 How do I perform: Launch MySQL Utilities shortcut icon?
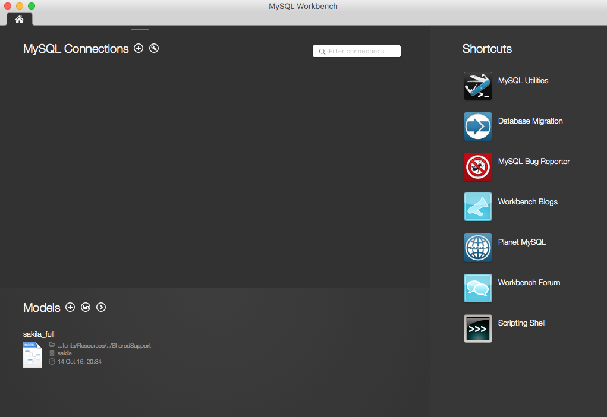pyautogui.click(x=478, y=86)
